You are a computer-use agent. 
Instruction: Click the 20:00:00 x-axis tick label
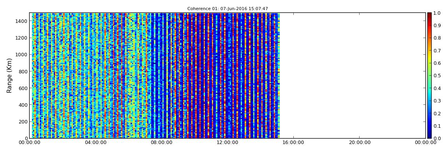[x=360, y=142]
